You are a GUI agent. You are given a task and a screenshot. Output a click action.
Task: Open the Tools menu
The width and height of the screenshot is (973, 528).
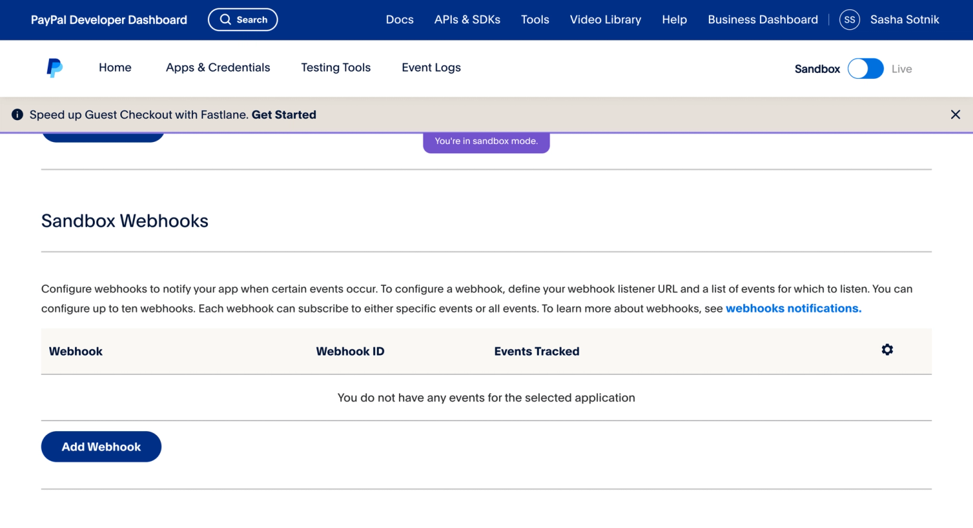coord(535,20)
